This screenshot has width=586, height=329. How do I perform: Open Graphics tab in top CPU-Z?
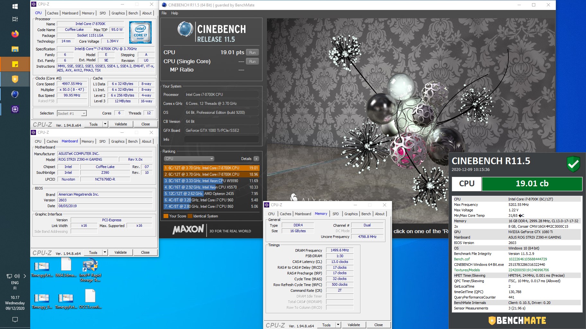(118, 13)
